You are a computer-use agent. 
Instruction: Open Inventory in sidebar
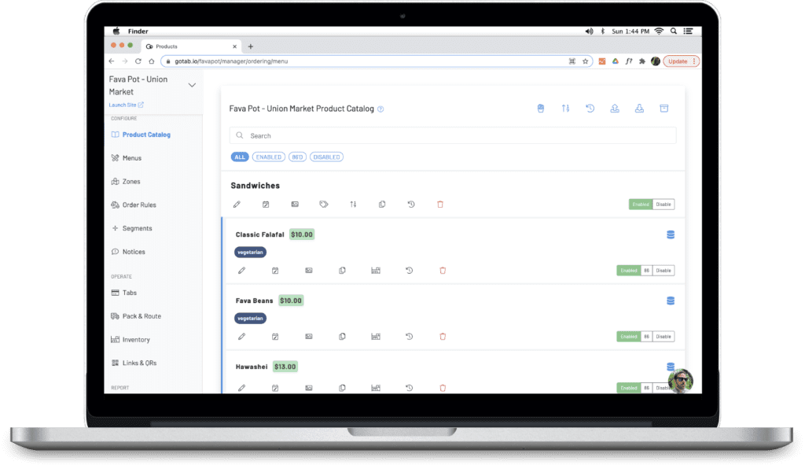point(130,340)
